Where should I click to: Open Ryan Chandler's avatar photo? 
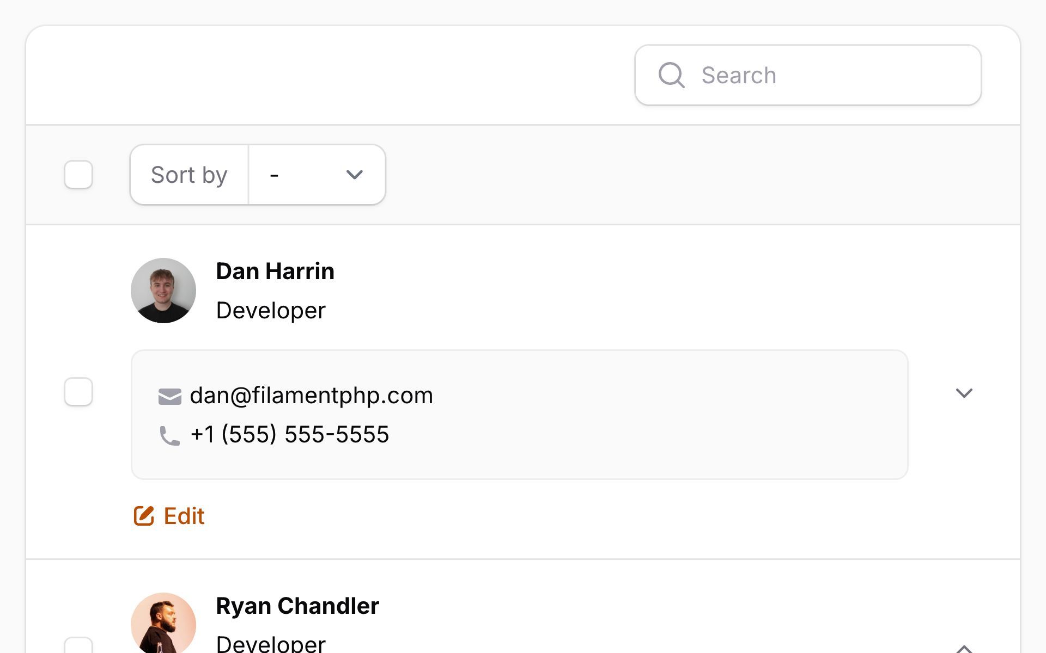coord(163,623)
